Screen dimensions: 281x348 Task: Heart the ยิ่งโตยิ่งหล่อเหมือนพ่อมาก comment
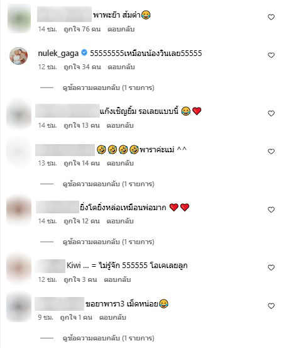click(271, 210)
